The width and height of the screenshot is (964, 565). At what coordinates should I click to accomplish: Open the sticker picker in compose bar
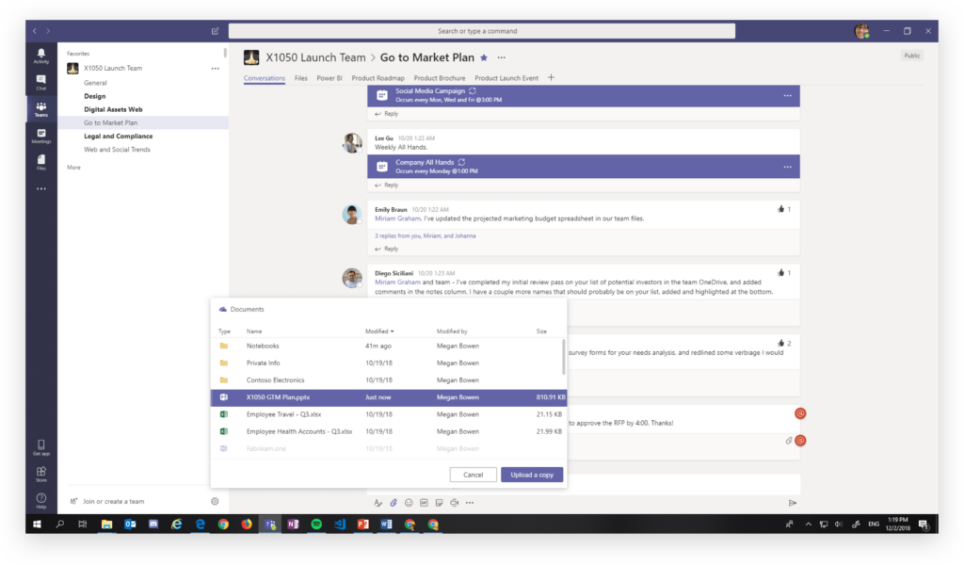[439, 503]
